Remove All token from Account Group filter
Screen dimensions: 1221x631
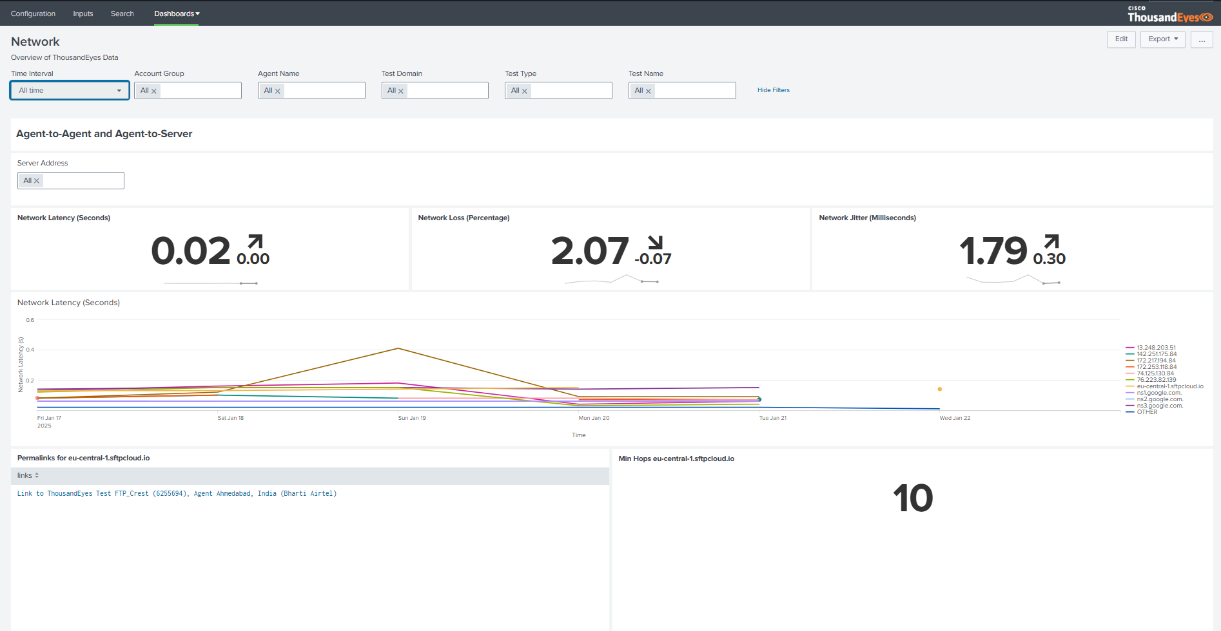[154, 91]
